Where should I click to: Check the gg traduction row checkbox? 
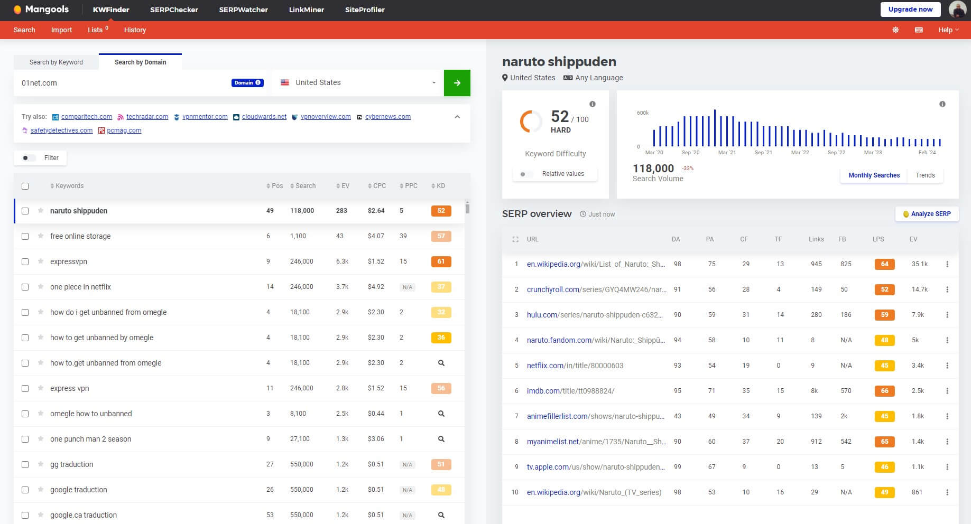pos(25,464)
